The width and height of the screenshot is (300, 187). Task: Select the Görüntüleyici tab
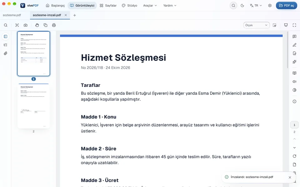click(82, 6)
